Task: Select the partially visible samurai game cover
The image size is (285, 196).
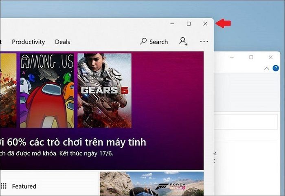Action: 8,90
